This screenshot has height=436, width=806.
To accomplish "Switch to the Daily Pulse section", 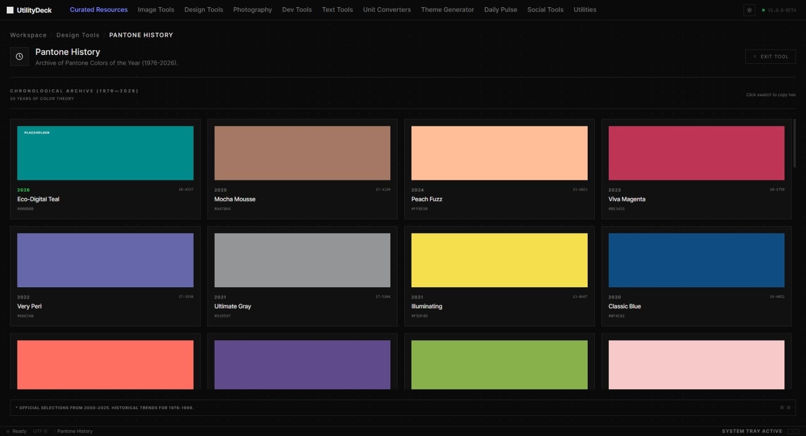I will point(500,9).
